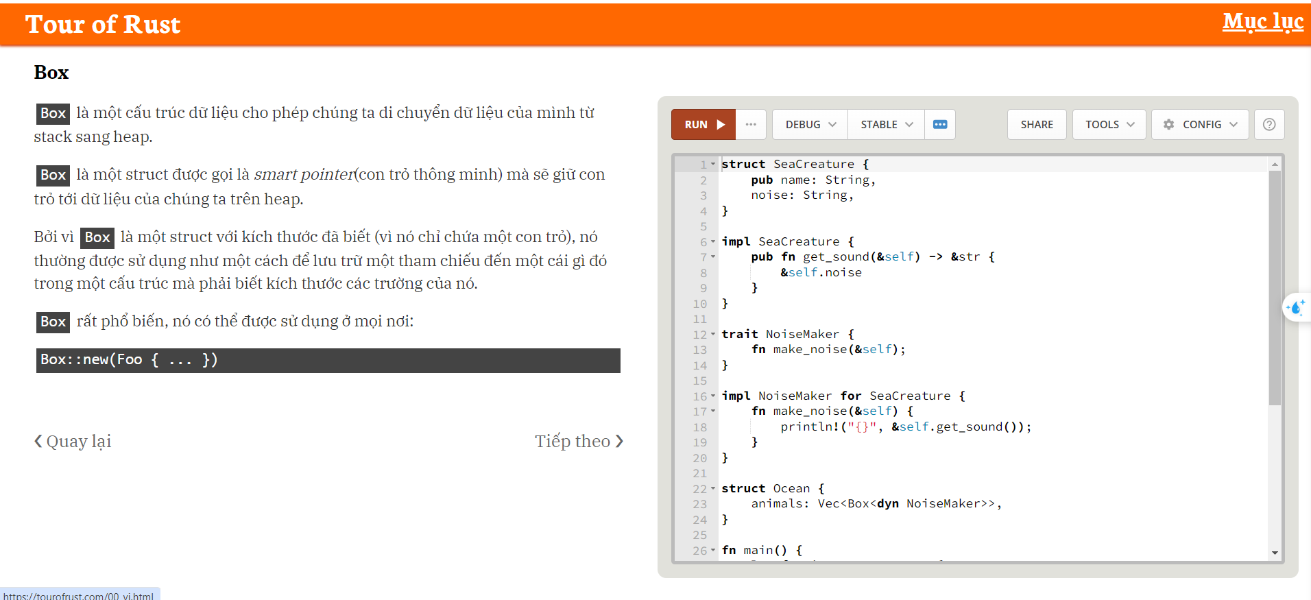Open the STABLE channel dropdown
The height and width of the screenshot is (600, 1311).
coord(886,125)
